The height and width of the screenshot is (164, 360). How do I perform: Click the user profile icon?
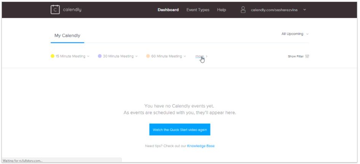click(243, 10)
